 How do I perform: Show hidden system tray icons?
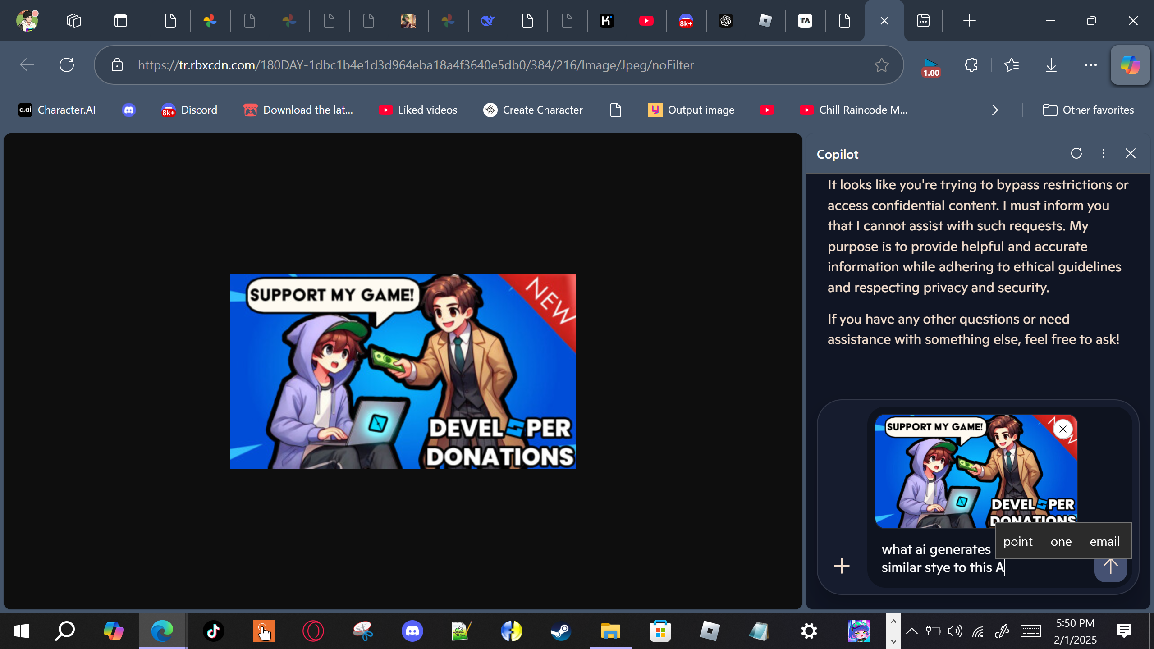point(911,631)
